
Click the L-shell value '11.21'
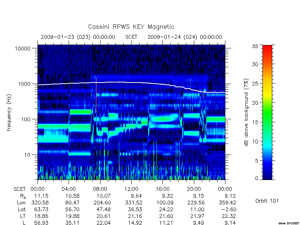click(166, 223)
